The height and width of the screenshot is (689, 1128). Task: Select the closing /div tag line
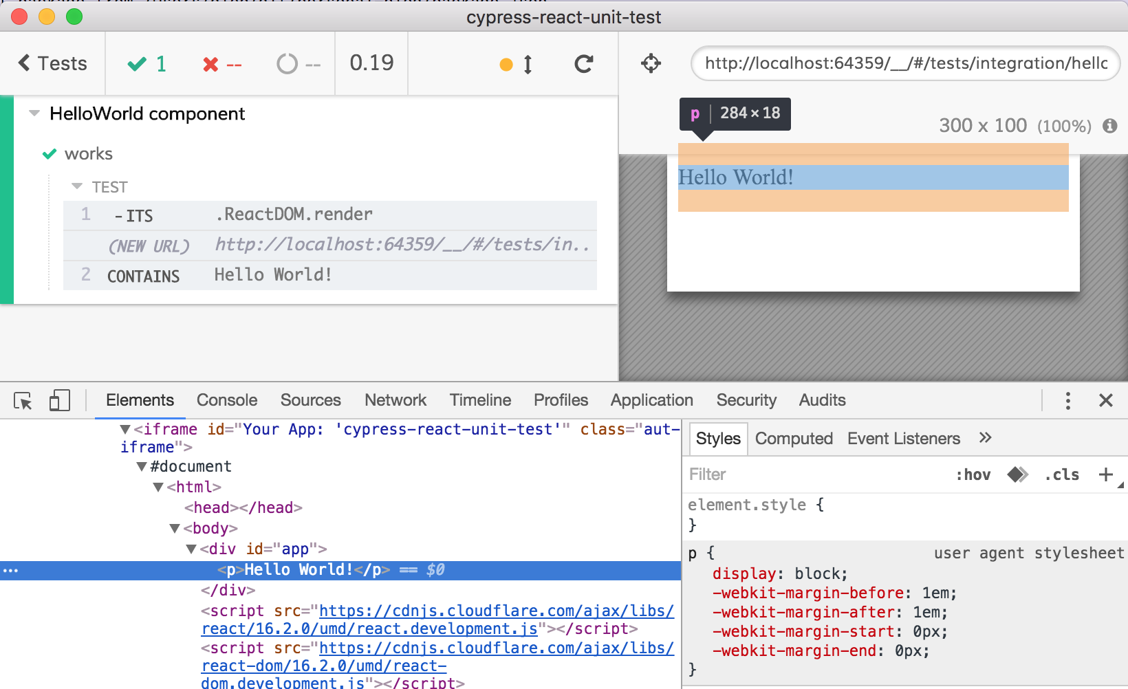click(x=228, y=590)
